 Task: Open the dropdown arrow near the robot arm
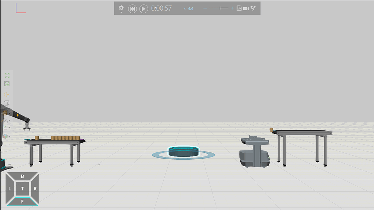click(10, 113)
